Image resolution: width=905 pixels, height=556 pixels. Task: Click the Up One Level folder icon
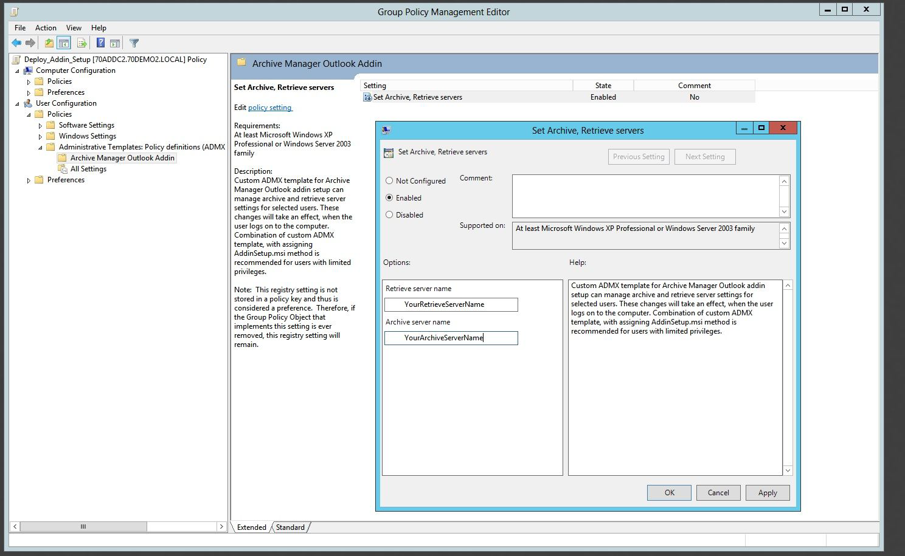49,43
